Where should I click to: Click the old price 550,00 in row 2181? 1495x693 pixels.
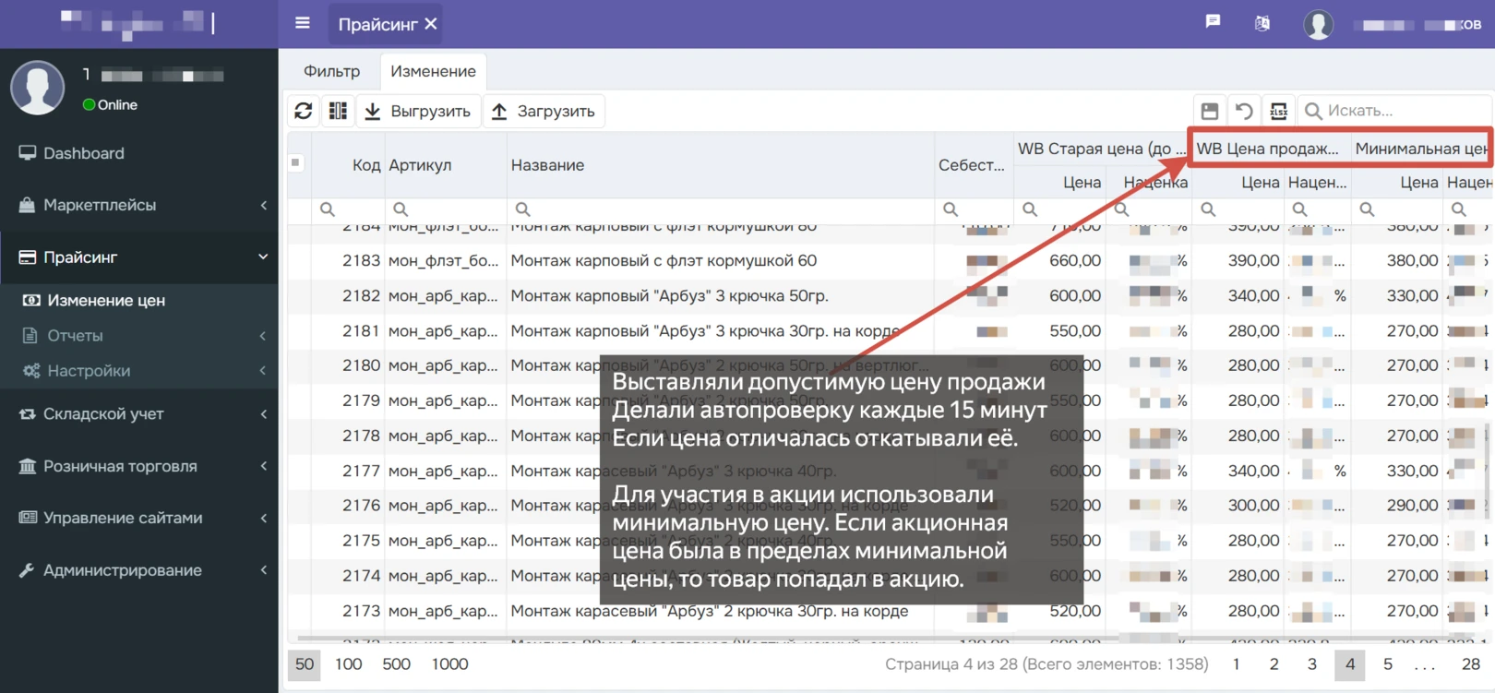[x=1074, y=330]
